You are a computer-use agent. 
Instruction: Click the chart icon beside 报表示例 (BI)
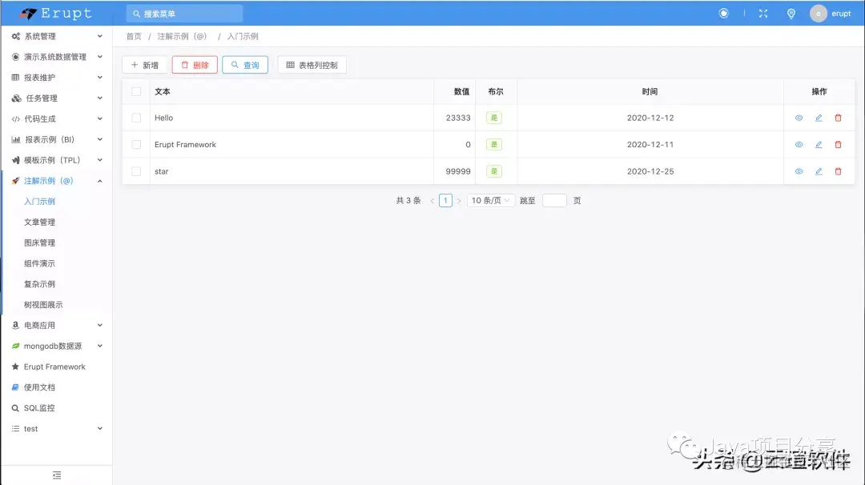tap(16, 139)
